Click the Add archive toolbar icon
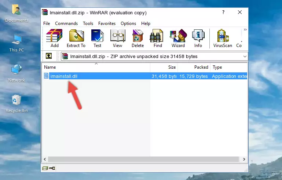Screen dimensions: 282x180 (54, 38)
